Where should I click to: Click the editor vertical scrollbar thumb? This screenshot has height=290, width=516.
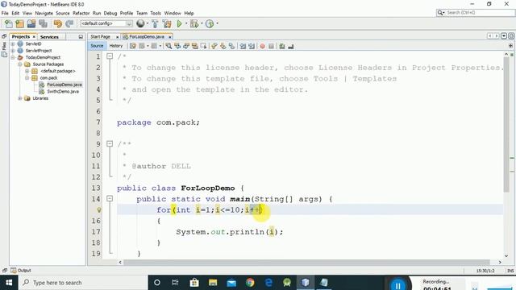click(506, 125)
